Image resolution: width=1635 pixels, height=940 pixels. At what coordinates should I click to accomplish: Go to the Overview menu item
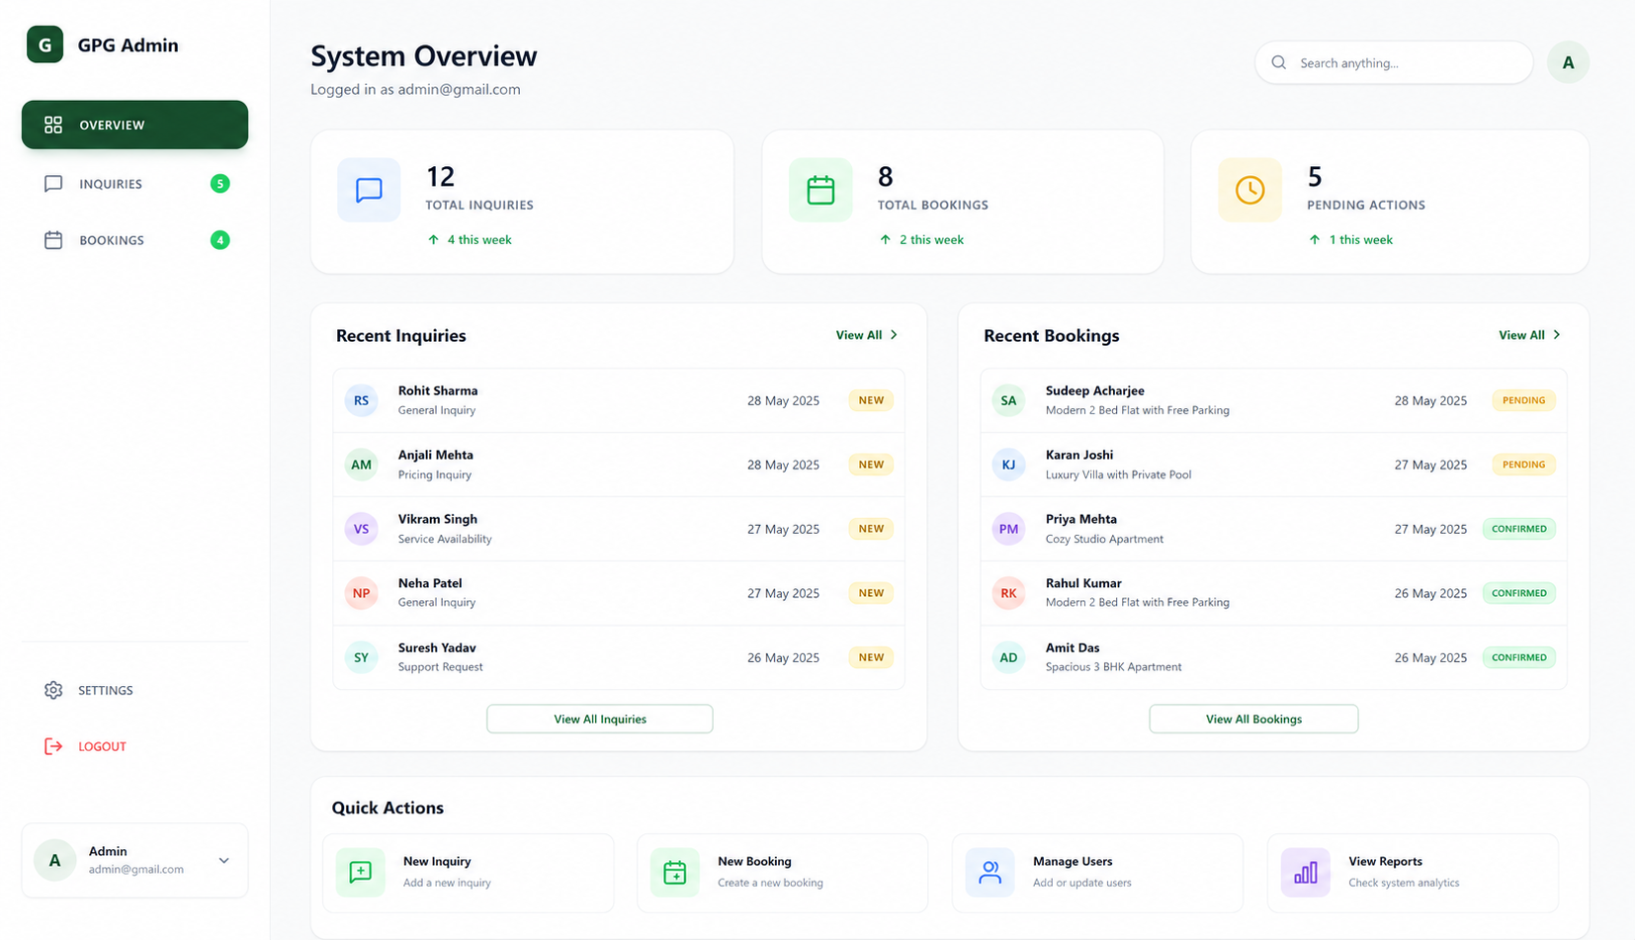134,125
